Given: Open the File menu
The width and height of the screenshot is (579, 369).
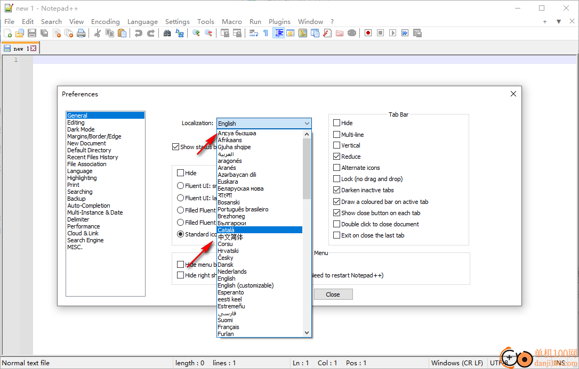Looking at the screenshot, I should pos(9,22).
